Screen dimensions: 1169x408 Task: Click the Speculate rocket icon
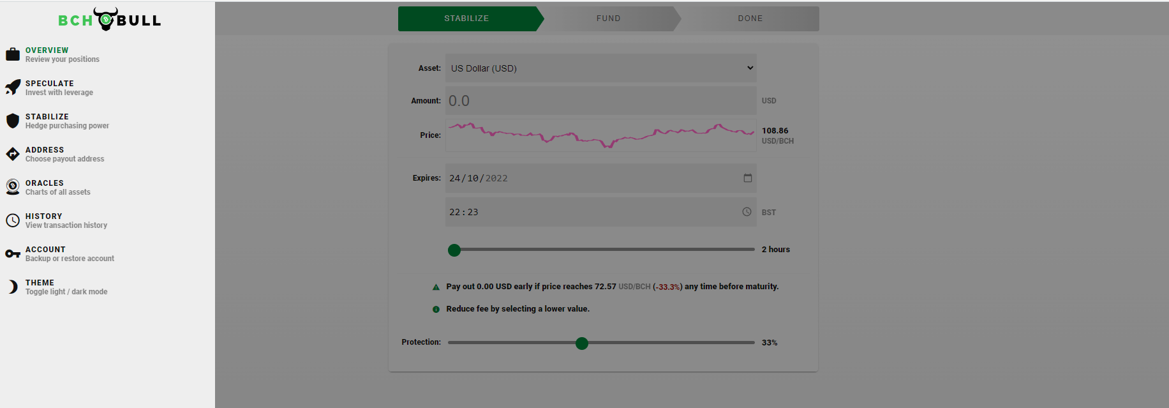point(13,87)
